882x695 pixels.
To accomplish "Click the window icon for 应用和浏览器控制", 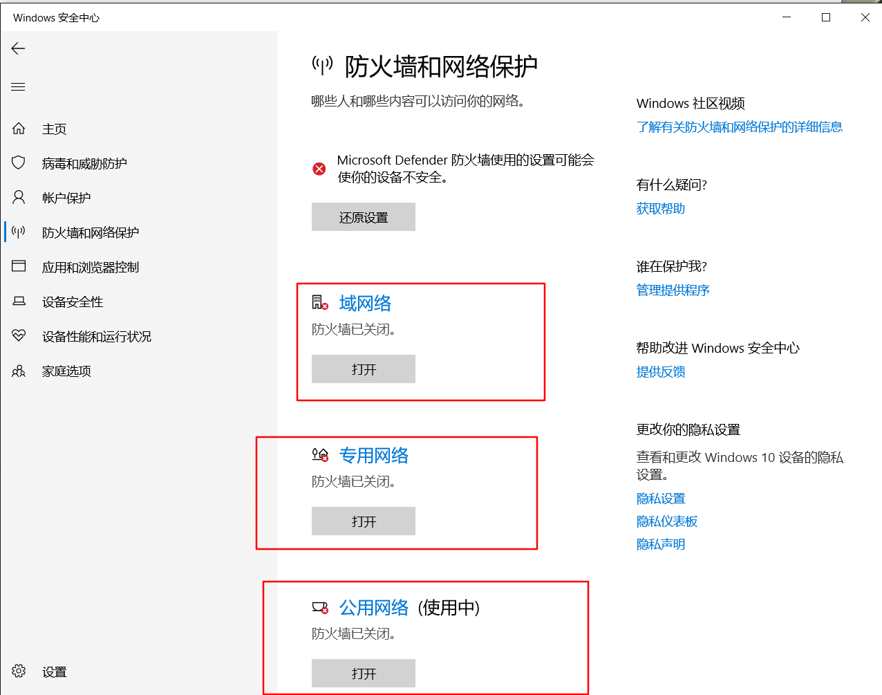I will 19,266.
